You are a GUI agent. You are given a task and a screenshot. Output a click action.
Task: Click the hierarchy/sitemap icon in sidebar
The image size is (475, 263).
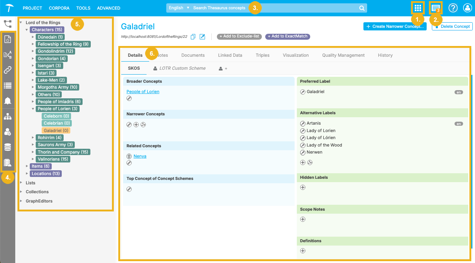[x=7, y=116]
